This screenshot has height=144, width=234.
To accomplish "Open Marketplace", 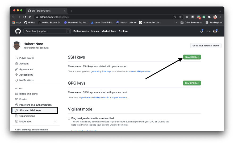I will 109,31.
